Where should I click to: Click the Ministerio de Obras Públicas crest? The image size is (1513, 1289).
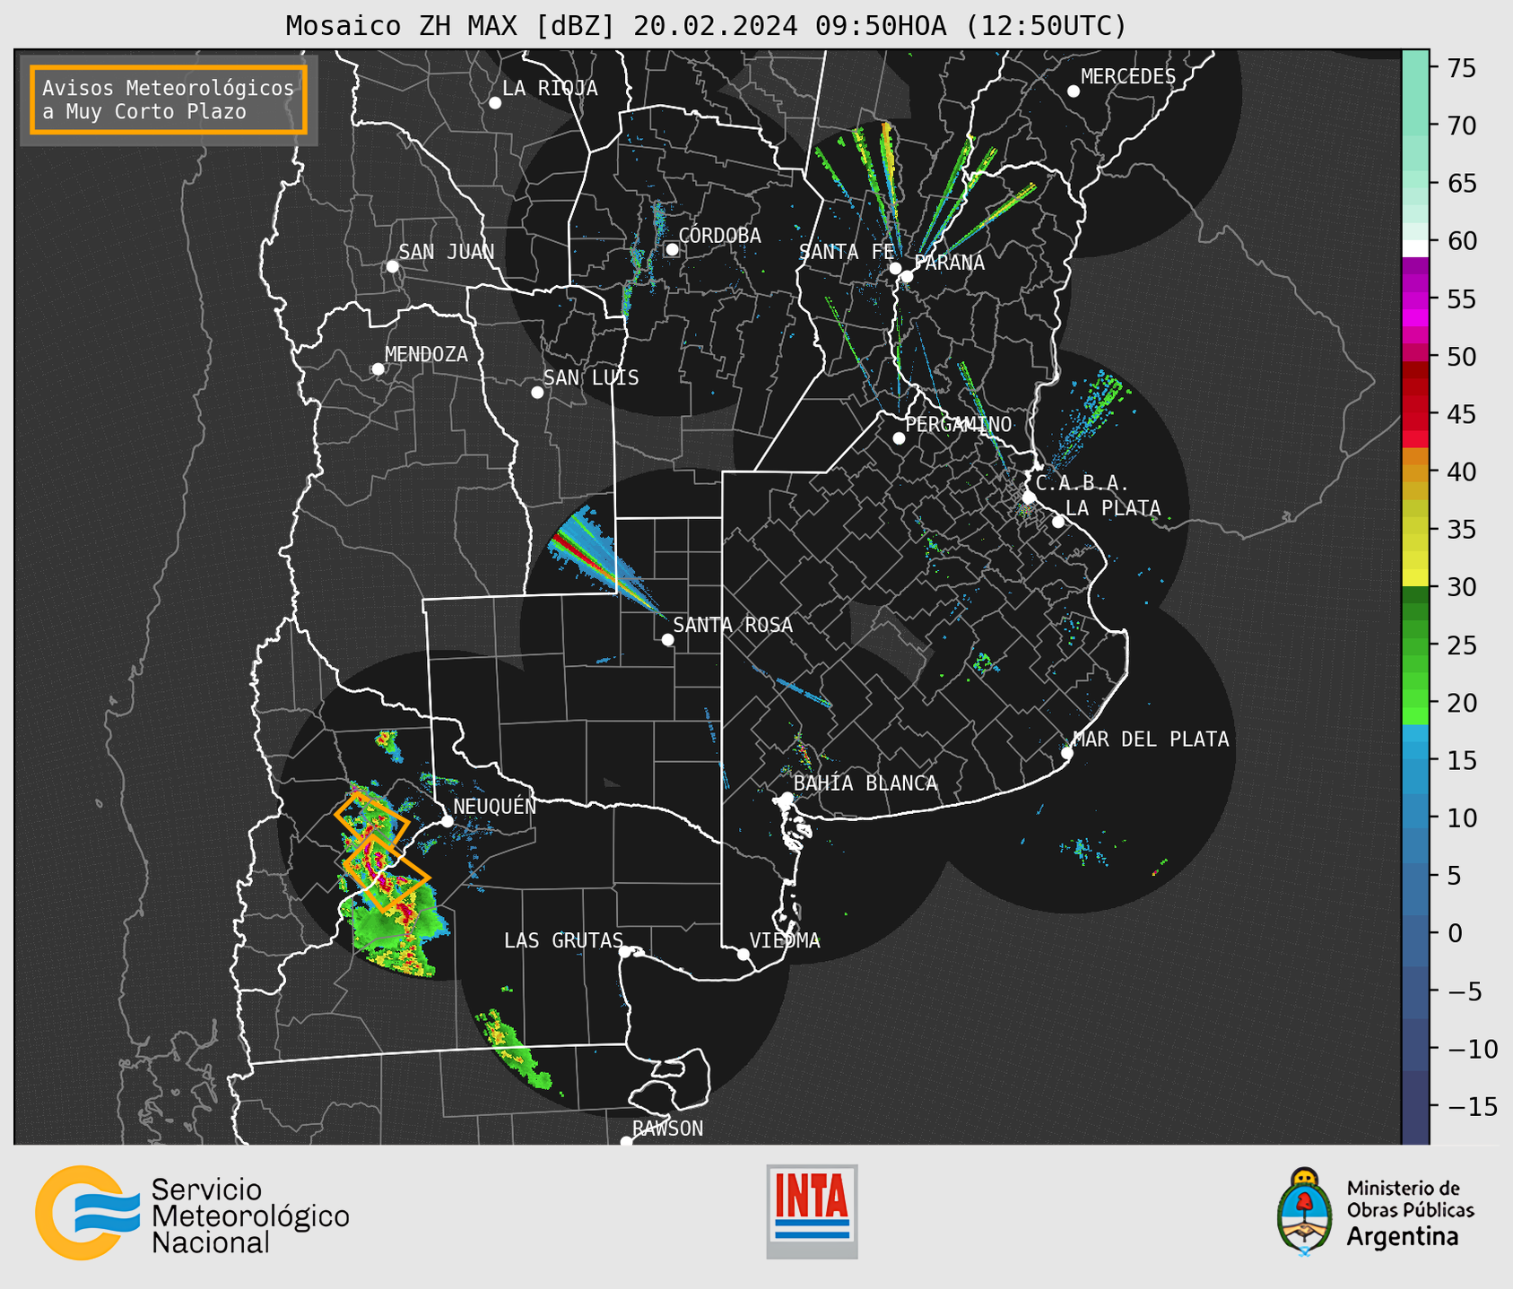coord(1305,1211)
